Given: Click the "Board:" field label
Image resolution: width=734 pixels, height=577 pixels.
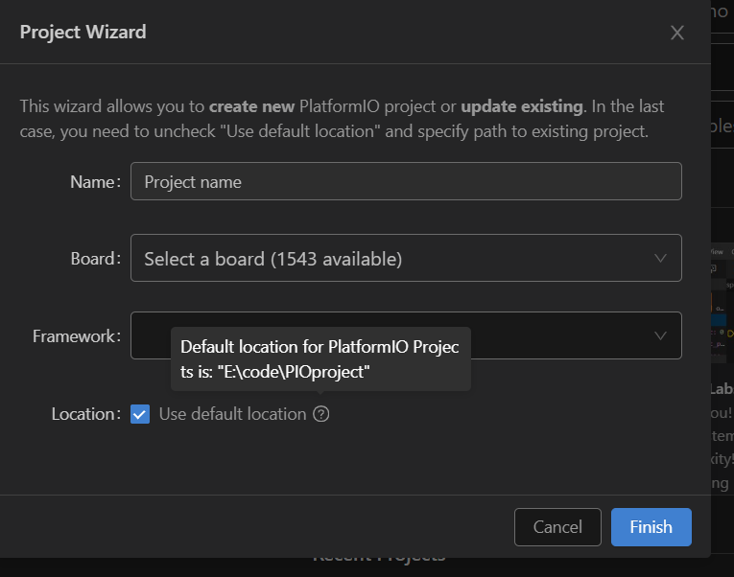Looking at the screenshot, I should point(95,259).
